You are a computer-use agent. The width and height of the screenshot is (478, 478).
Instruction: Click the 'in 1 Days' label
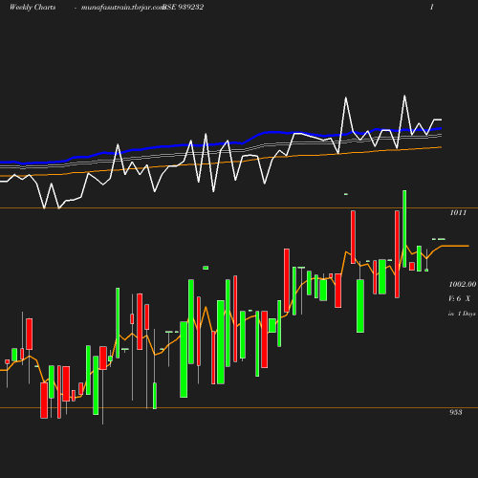[462, 314]
